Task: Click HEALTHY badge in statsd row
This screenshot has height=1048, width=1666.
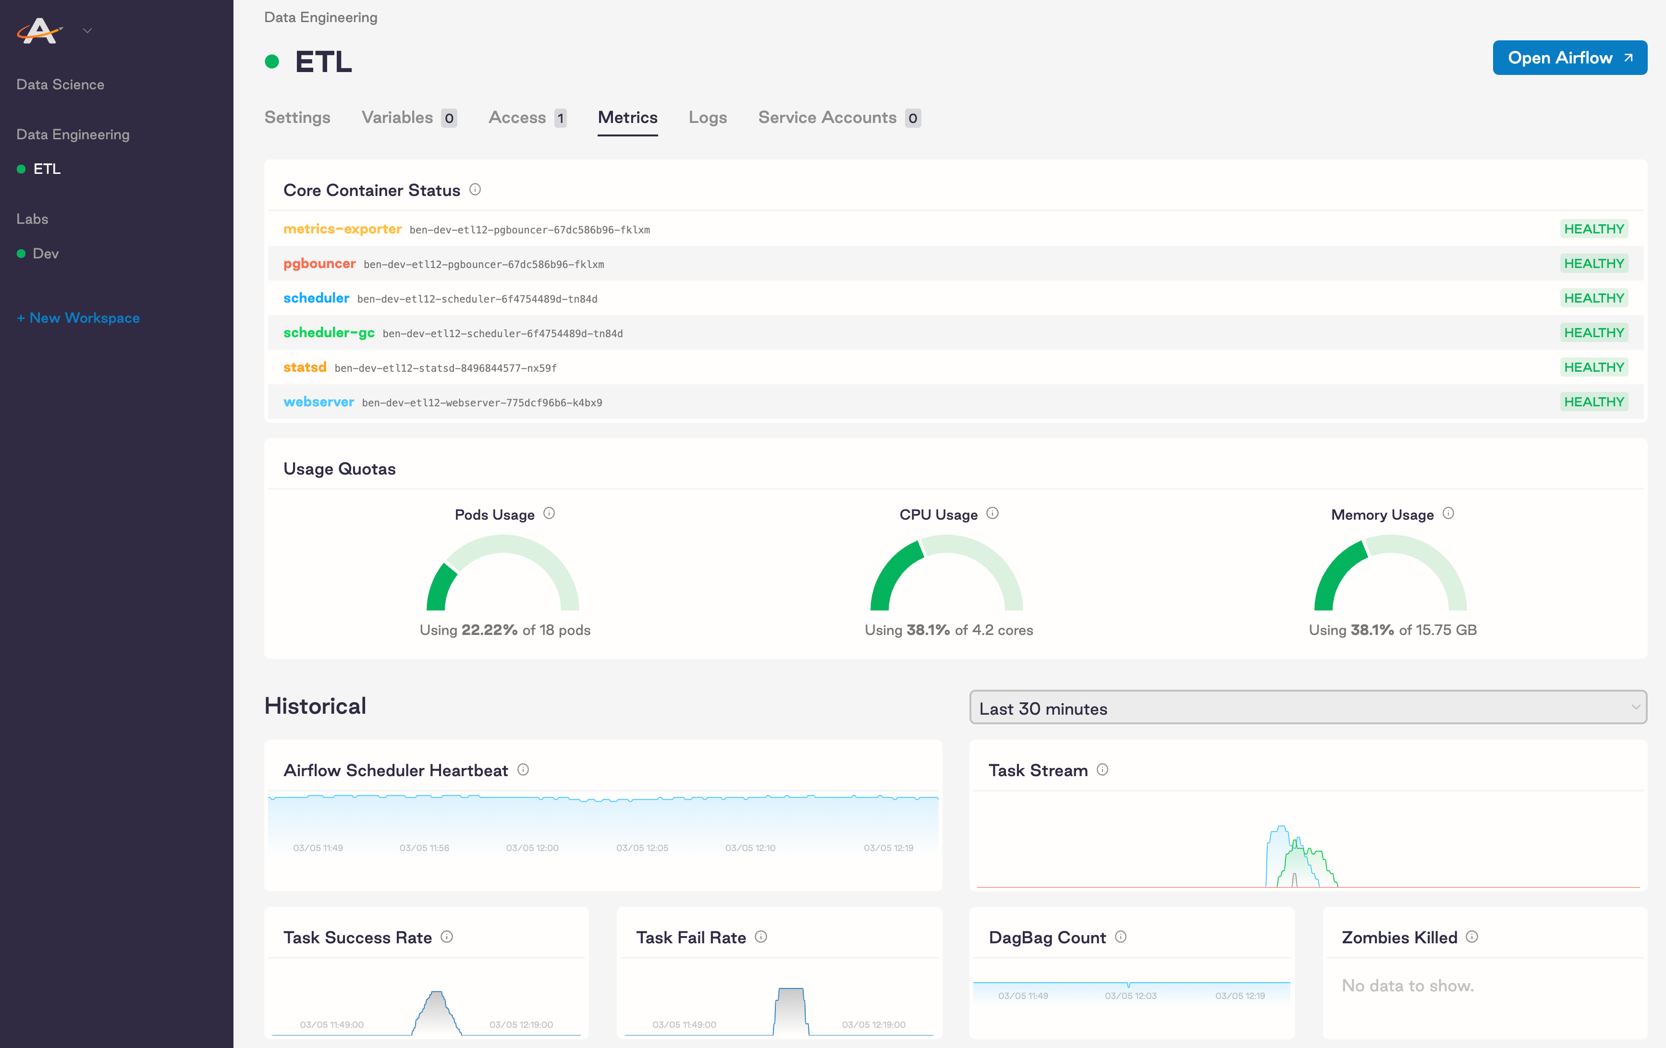Action: (x=1593, y=367)
